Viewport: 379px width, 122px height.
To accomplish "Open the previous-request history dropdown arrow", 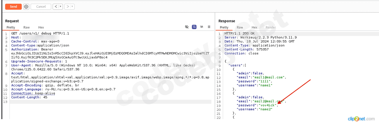I will coord(61,7).
